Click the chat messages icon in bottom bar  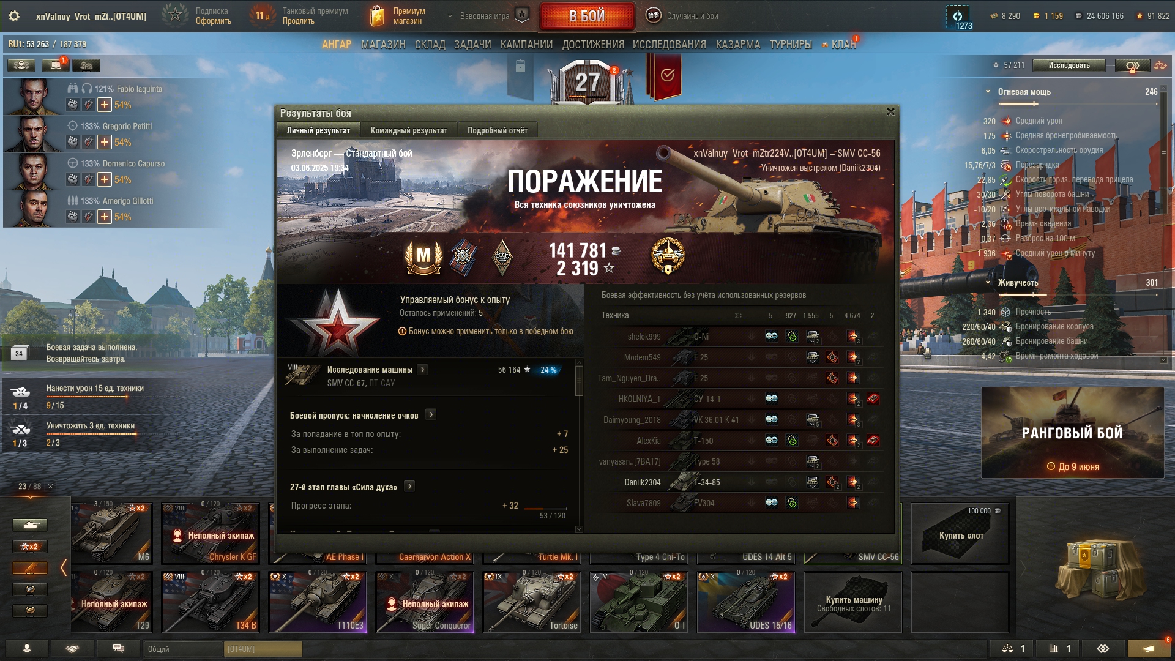119,649
